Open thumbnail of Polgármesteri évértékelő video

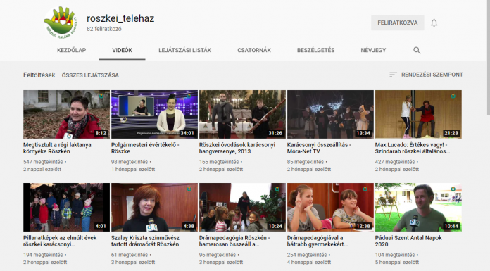154,115
